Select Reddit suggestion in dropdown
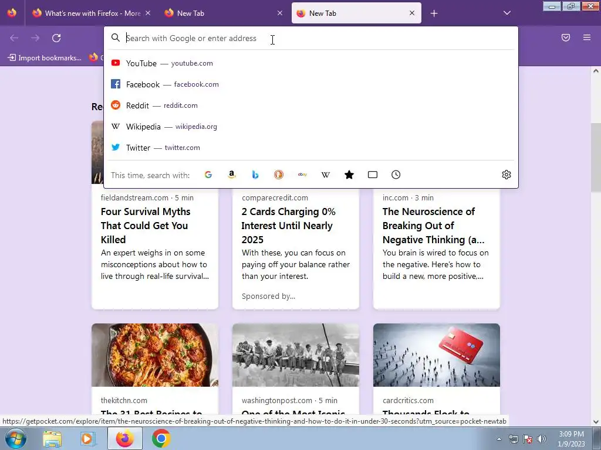601x450 pixels. point(311,105)
